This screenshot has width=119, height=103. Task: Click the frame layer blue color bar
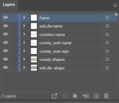[19, 17]
